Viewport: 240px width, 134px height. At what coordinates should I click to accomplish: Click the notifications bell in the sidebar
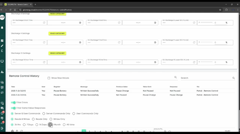coord(2,28)
